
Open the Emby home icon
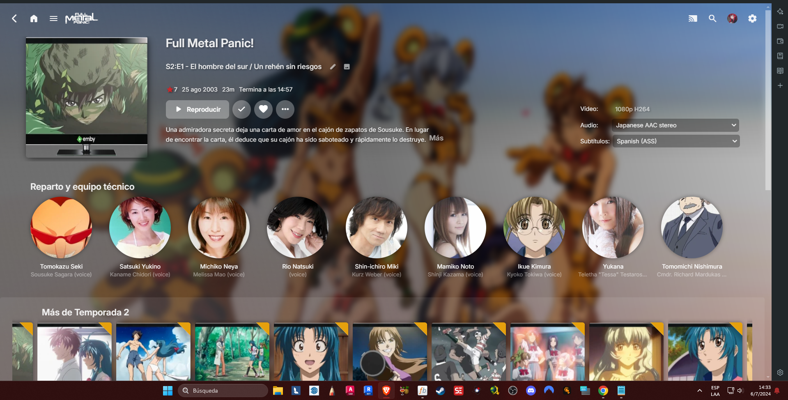(x=34, y=18)
